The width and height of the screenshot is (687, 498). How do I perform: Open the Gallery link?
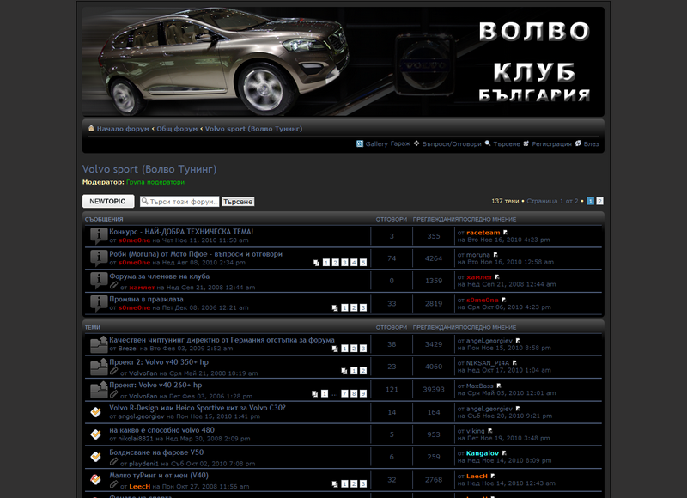click(377, 143)
